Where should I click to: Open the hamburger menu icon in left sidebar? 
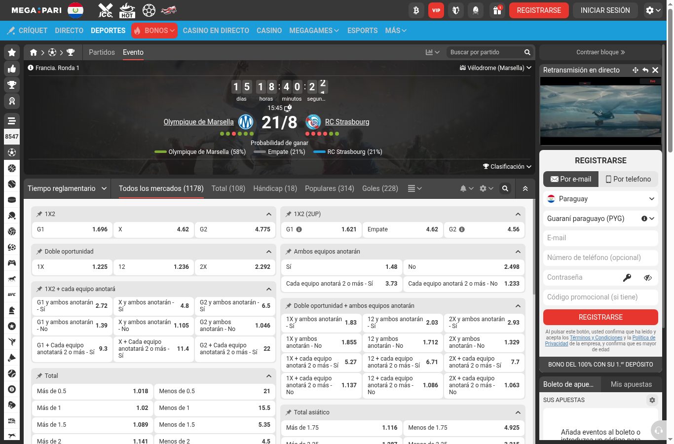coord(12,121)
